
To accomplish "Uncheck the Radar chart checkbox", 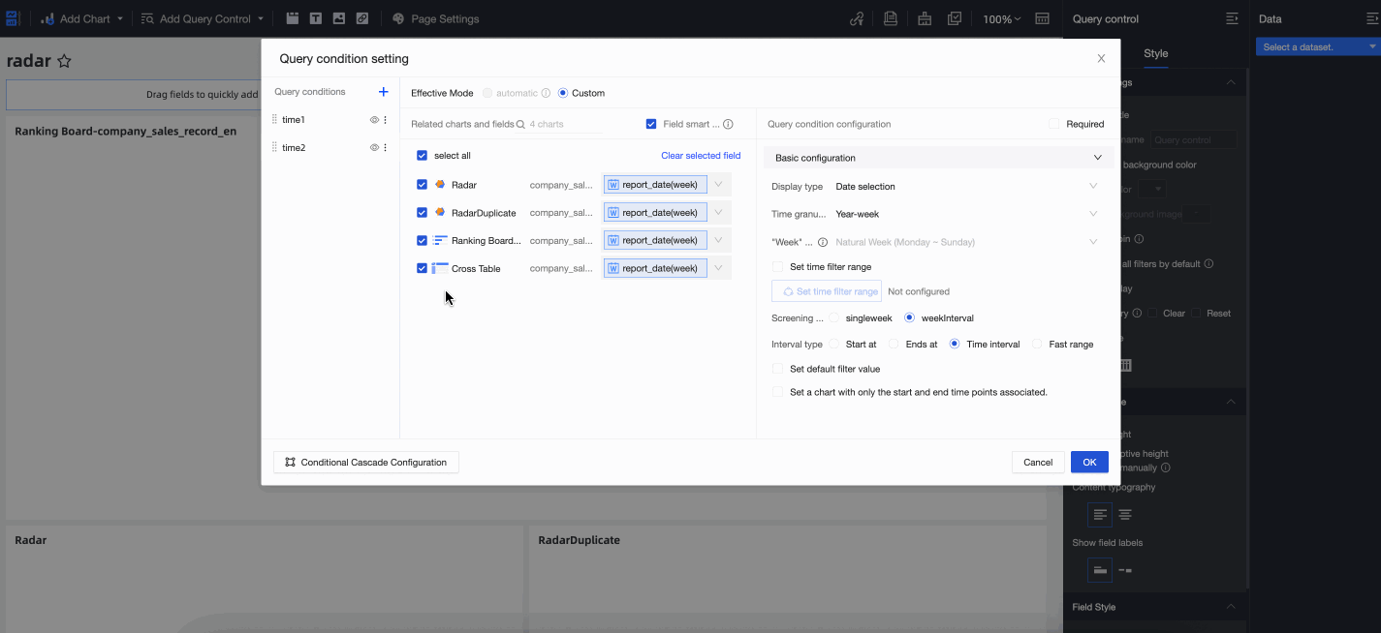I will (x=422, y=185).
